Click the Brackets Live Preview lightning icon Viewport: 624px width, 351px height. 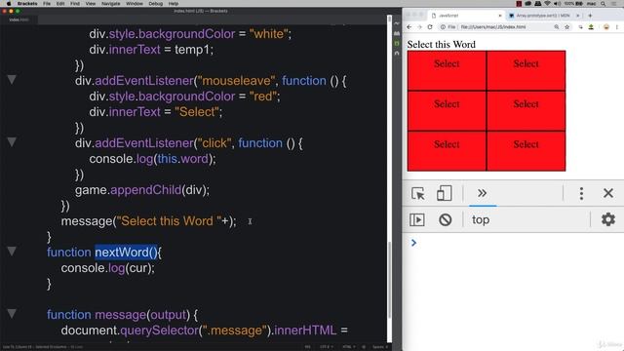[x=397, y=23]
